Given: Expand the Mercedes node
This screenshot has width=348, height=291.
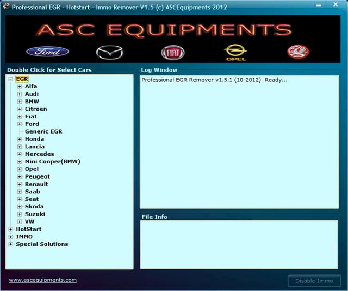Looking at the screenshot, I should (x=20, y=154).
